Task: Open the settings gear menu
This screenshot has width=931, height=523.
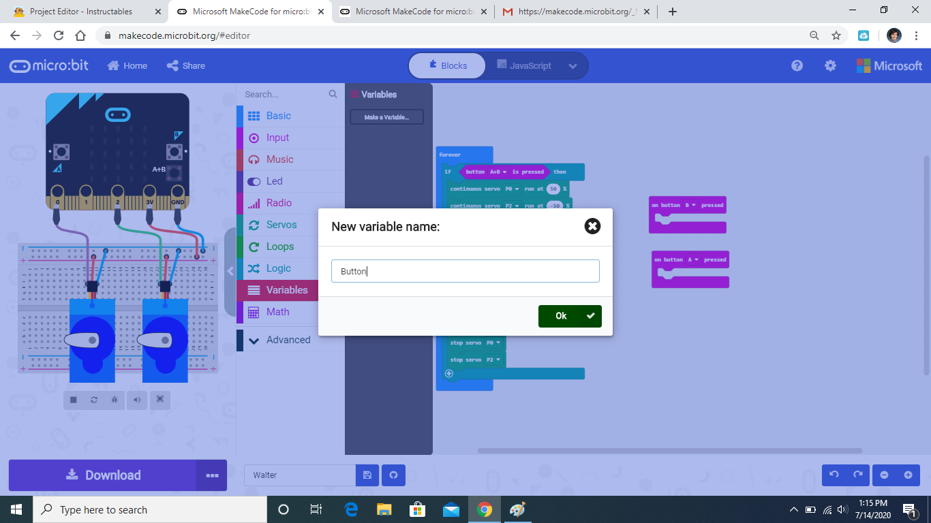Action: [x=830, y=65]
